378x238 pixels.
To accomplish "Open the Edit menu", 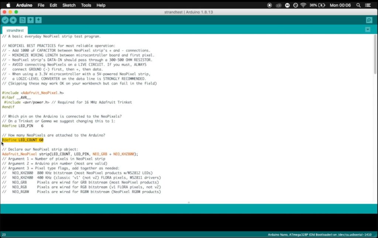I will 53,5.
